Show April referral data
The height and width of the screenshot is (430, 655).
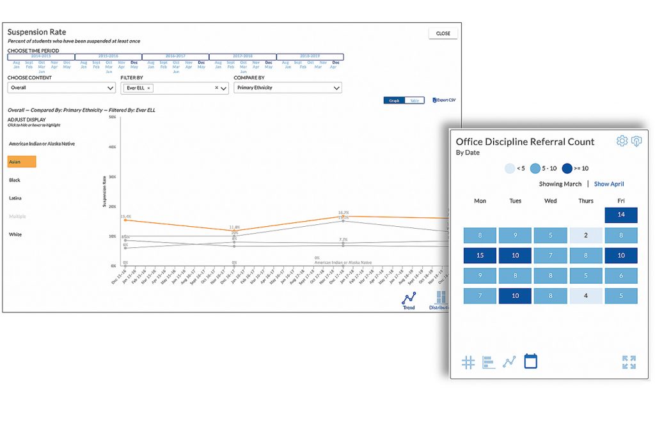(x=609, y=184)
